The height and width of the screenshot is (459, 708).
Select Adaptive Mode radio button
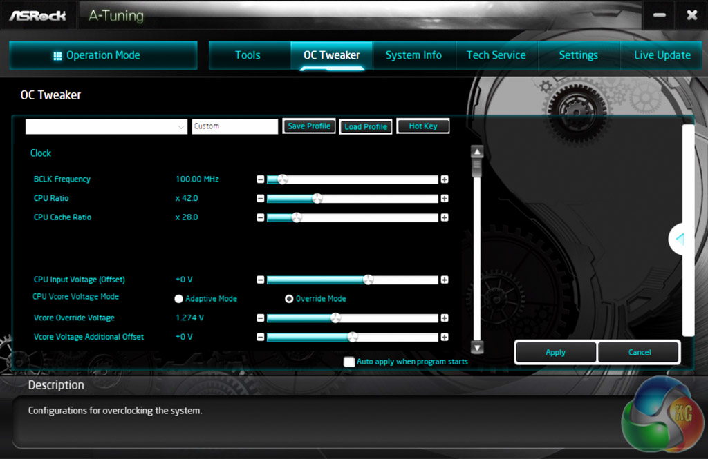pyautogui.click(x=179, y=299)
